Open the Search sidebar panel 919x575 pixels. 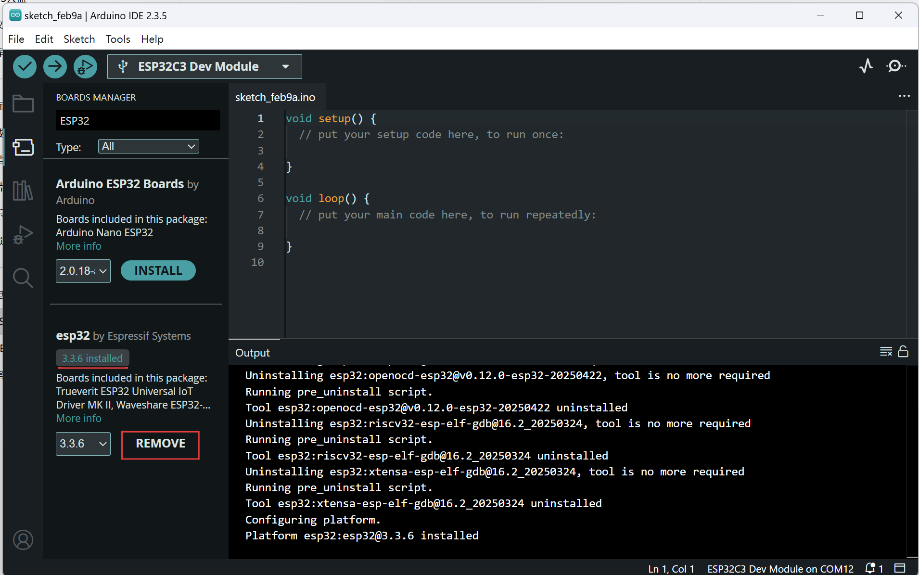(23, 278)
